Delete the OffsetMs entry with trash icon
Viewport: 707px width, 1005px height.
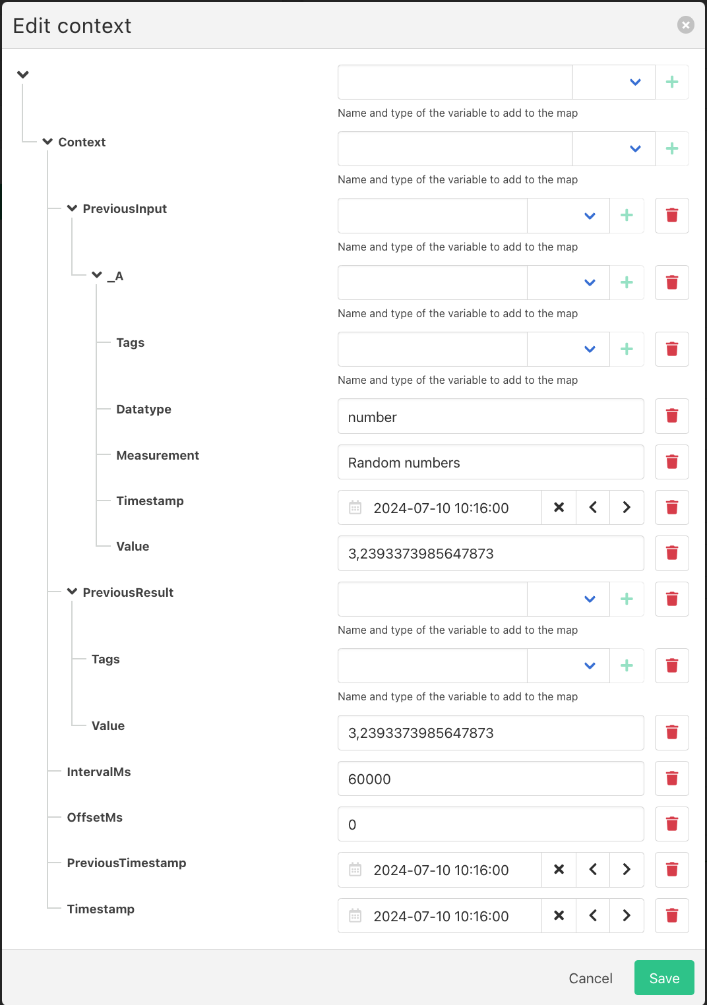pyautogui.click(x=672, y=824)
